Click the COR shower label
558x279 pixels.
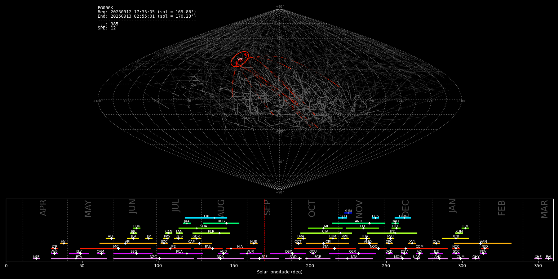(137, 226)
